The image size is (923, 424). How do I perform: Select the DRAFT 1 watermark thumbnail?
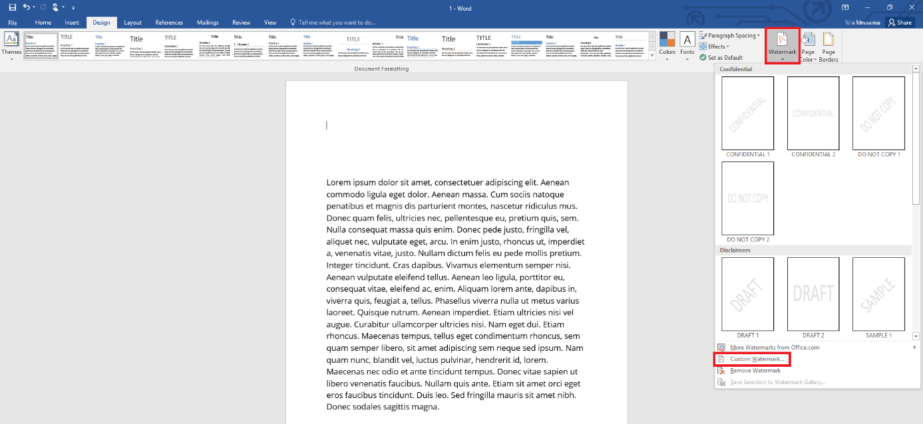[747, 294]
